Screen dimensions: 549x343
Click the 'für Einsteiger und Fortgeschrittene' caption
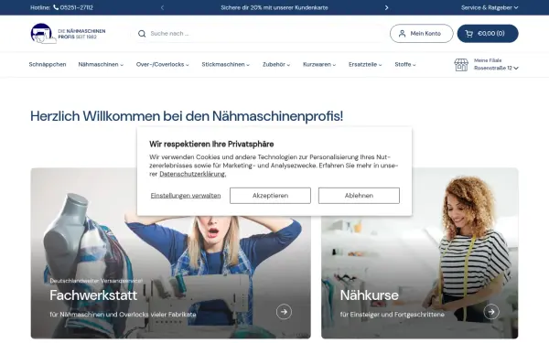tap(392, 315)
